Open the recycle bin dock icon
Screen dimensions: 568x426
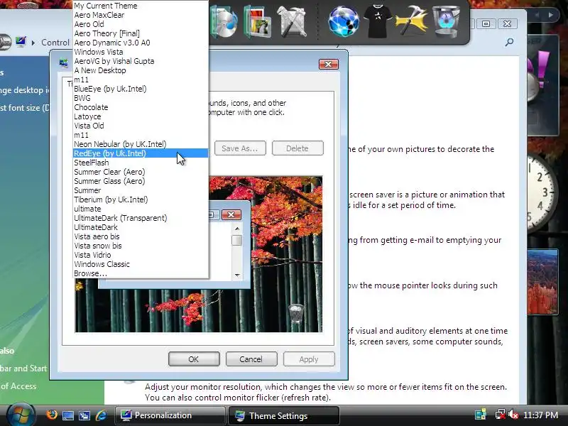point(446,21)
